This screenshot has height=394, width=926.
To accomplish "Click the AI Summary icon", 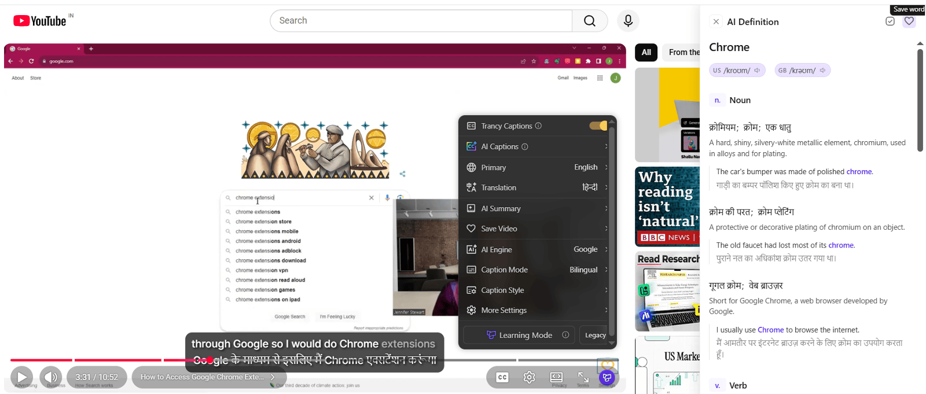I will (x=471, y=208).
